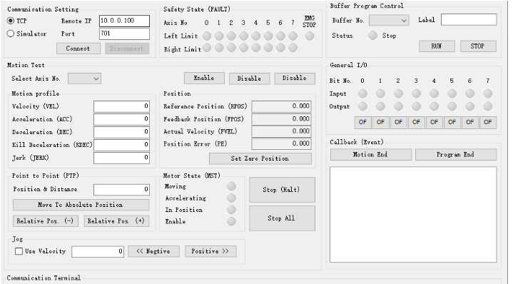
Task: Click the Feedback Position (FPOS) value
Action: (x=281, y=119)
